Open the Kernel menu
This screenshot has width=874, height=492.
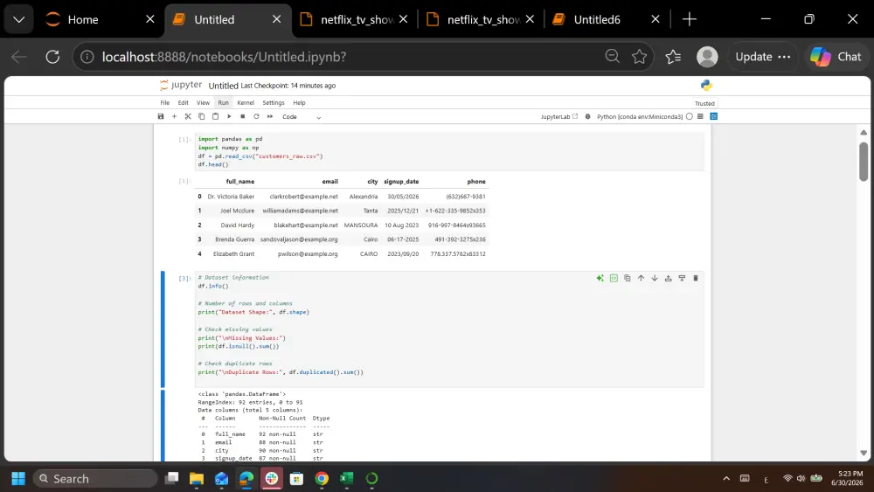tap(246, 102)
